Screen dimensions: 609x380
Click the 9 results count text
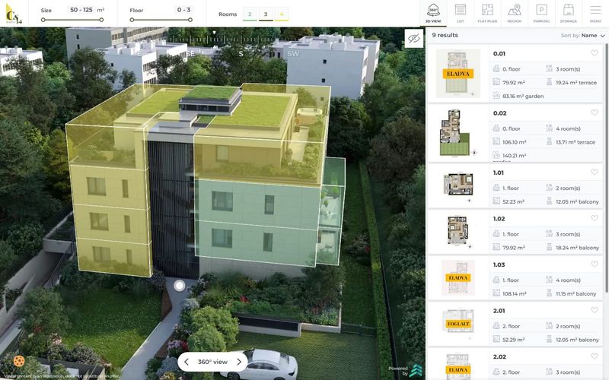coord(445,35)
